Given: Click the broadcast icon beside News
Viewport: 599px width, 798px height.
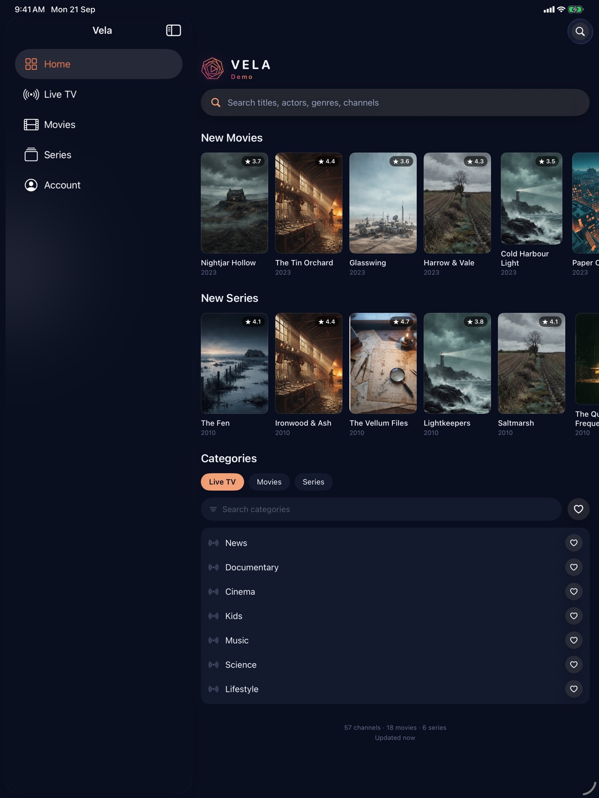Looking at the screenshot, I should coord(214,543).
